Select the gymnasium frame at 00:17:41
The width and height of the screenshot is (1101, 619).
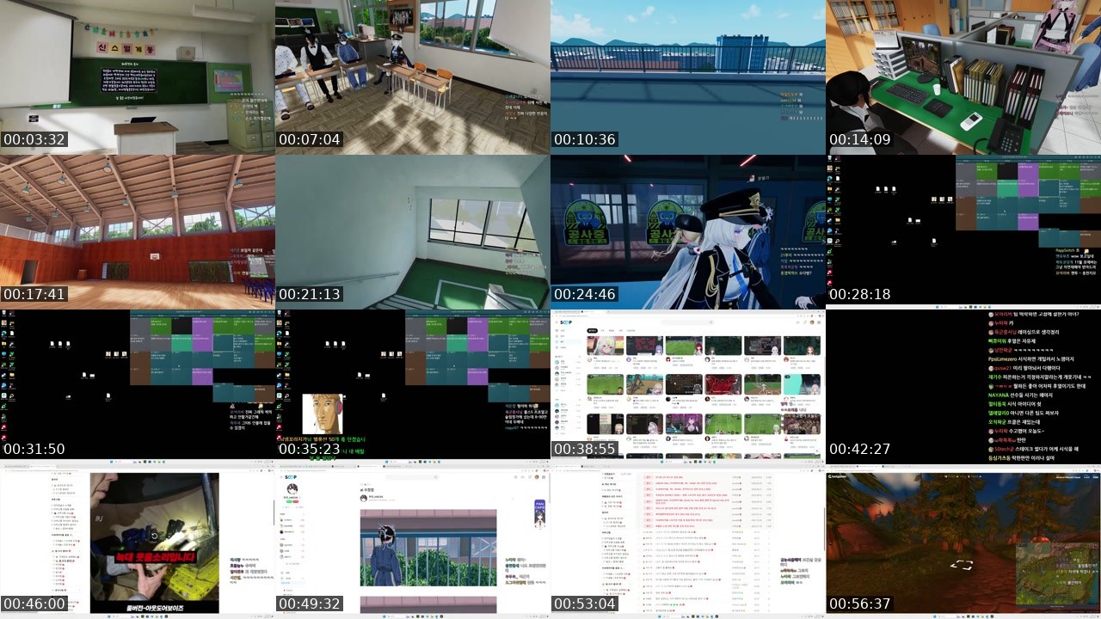138,232
